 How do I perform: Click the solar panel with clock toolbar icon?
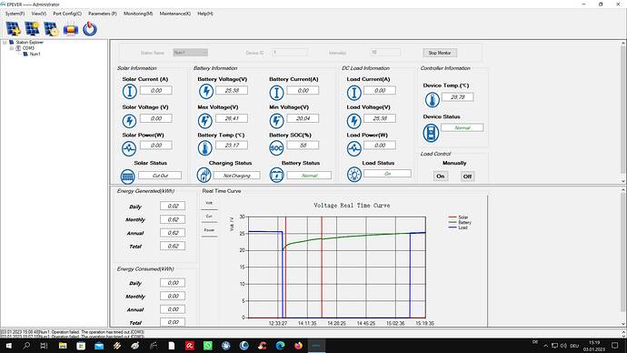[51, 29]
